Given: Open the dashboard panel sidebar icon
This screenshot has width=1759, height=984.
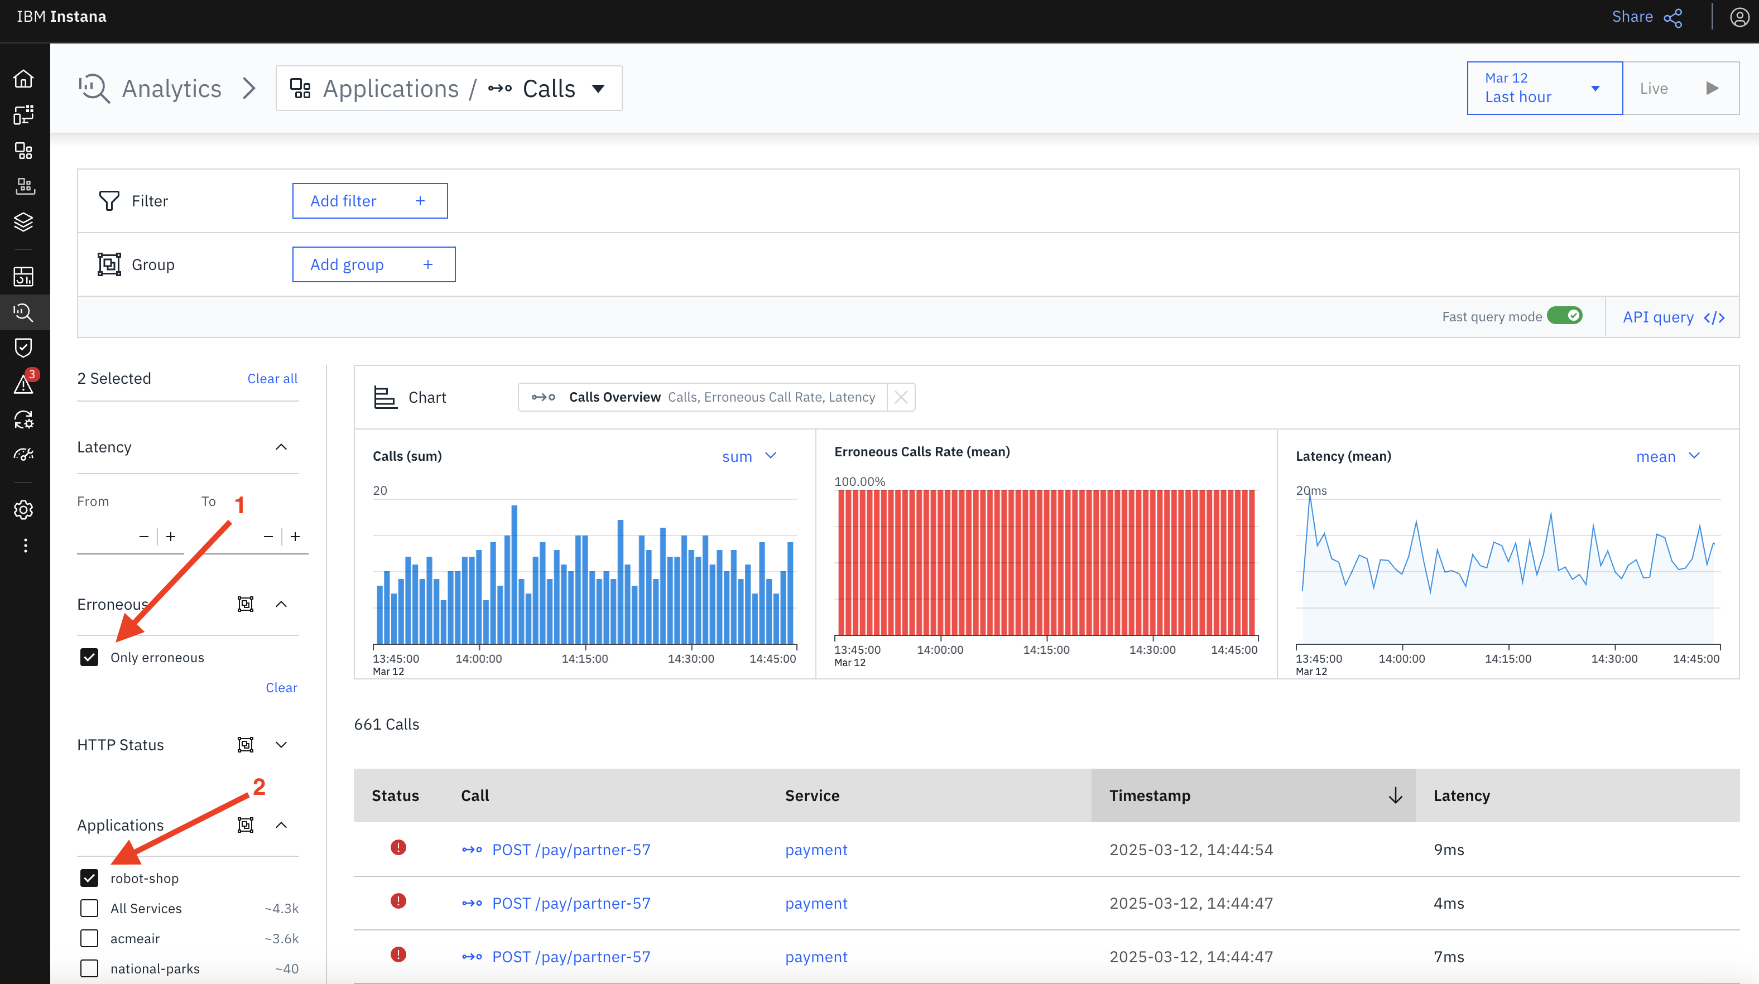Looking at the screenshot, I should point(24,276).
